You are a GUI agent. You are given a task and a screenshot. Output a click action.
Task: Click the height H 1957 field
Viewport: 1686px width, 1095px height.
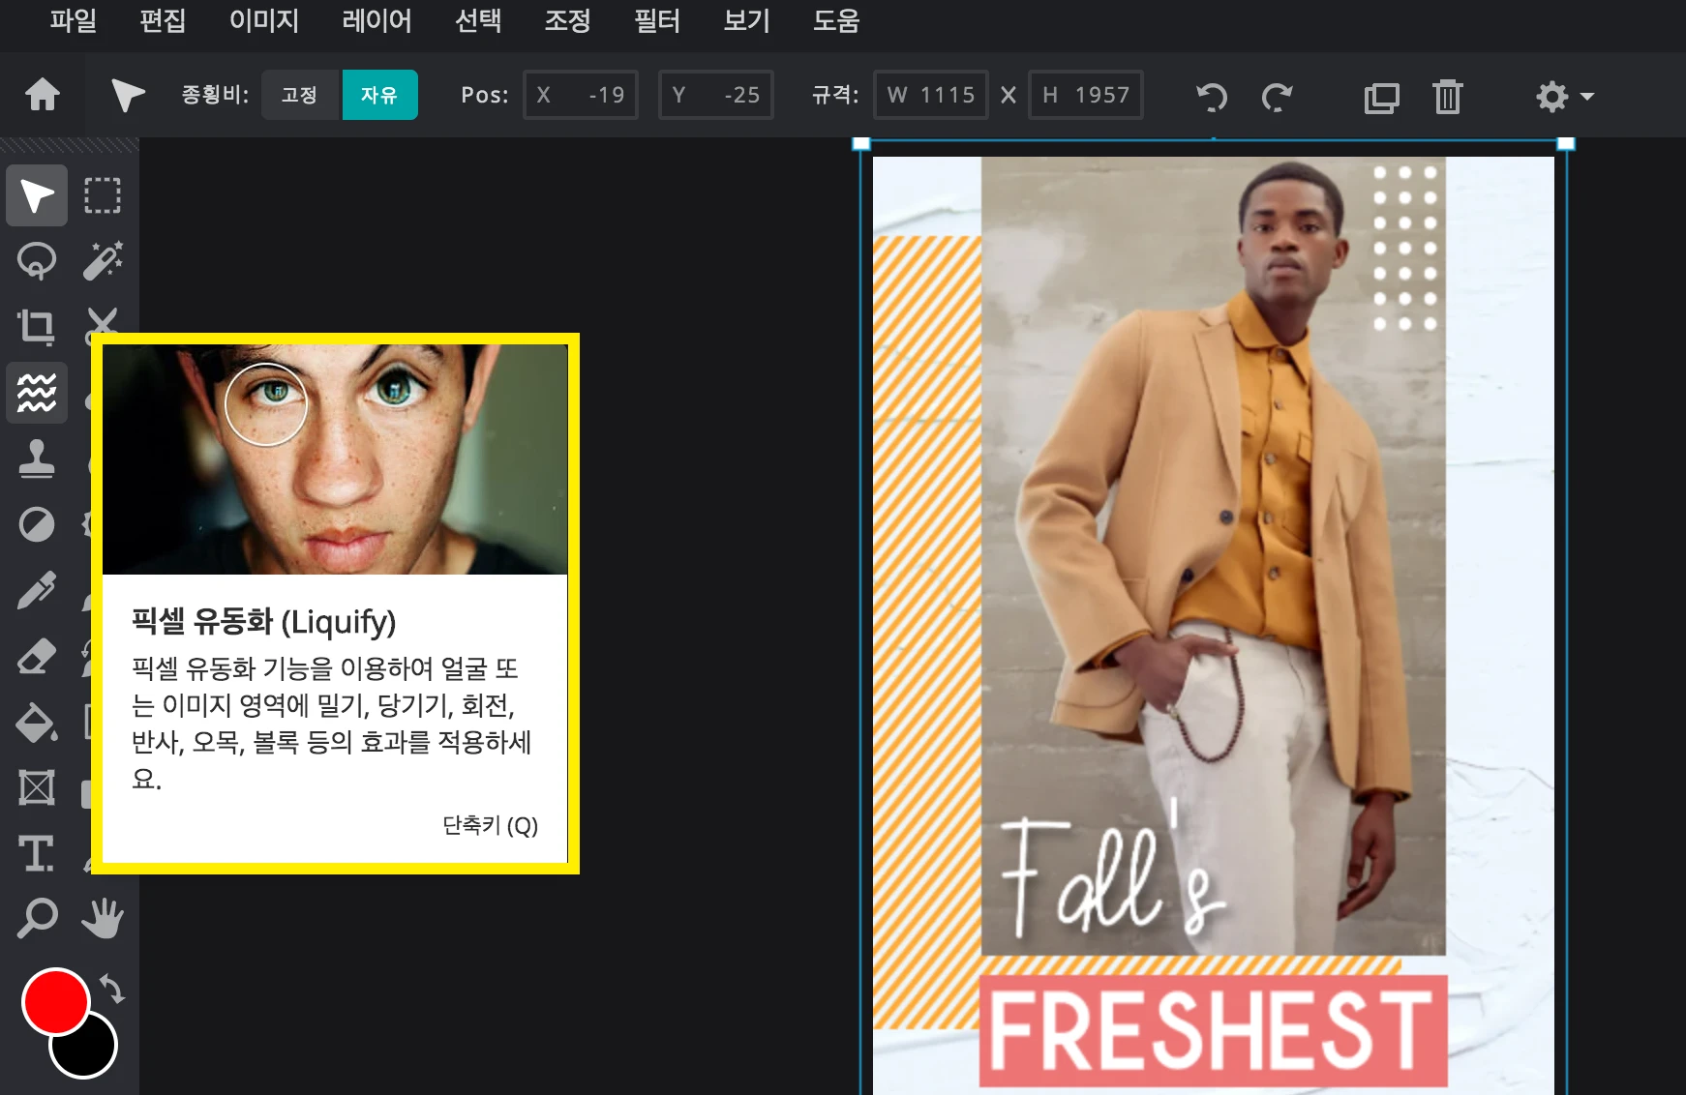click(x=1086, y=95)
